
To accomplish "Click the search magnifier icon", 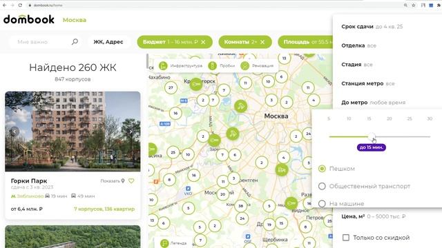I will click(x=75, y=42).
